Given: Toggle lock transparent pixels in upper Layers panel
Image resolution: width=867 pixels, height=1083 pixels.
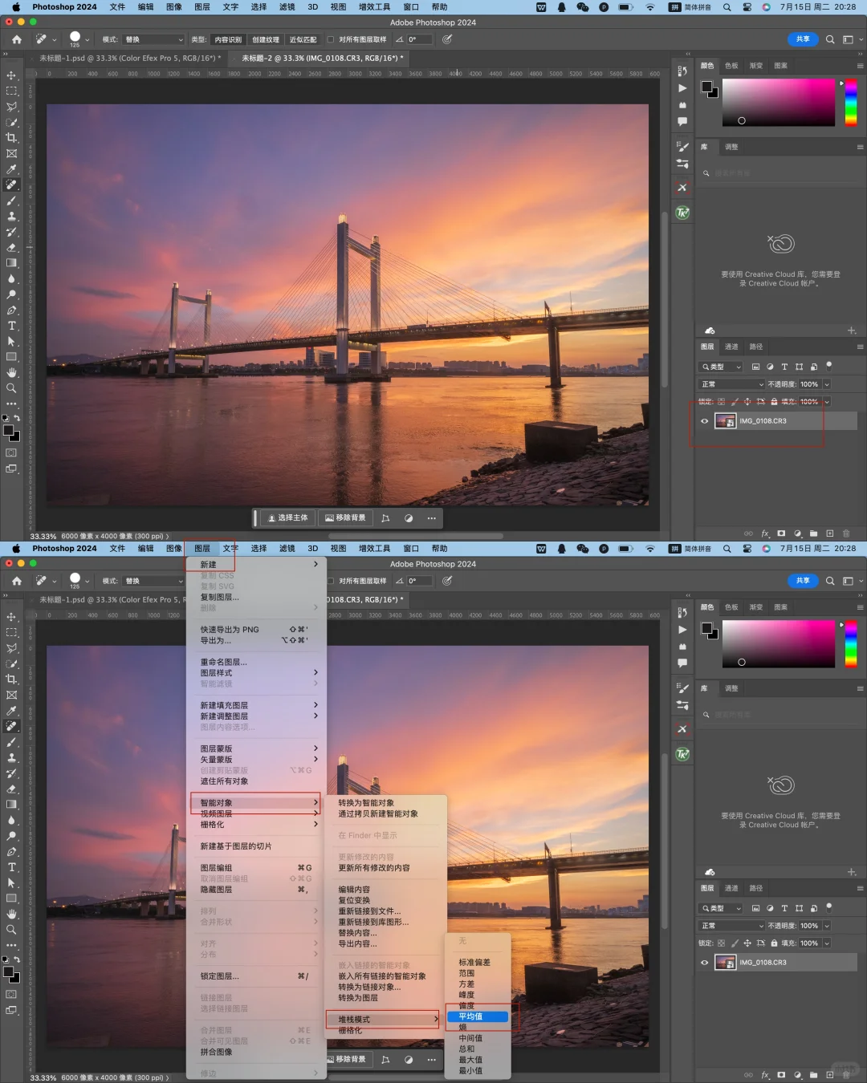Looking at the screenshot, I should [x=721, y=402].
